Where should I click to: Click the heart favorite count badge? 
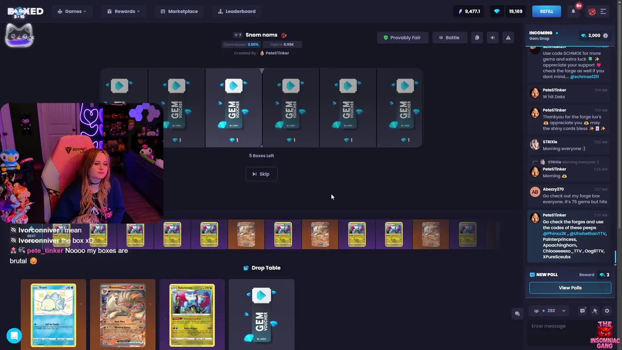(238, 35)
